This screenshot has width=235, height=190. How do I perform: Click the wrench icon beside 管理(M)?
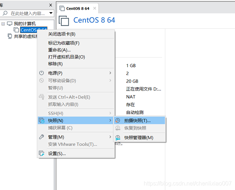pyautogui.click(x=41, y=137)
